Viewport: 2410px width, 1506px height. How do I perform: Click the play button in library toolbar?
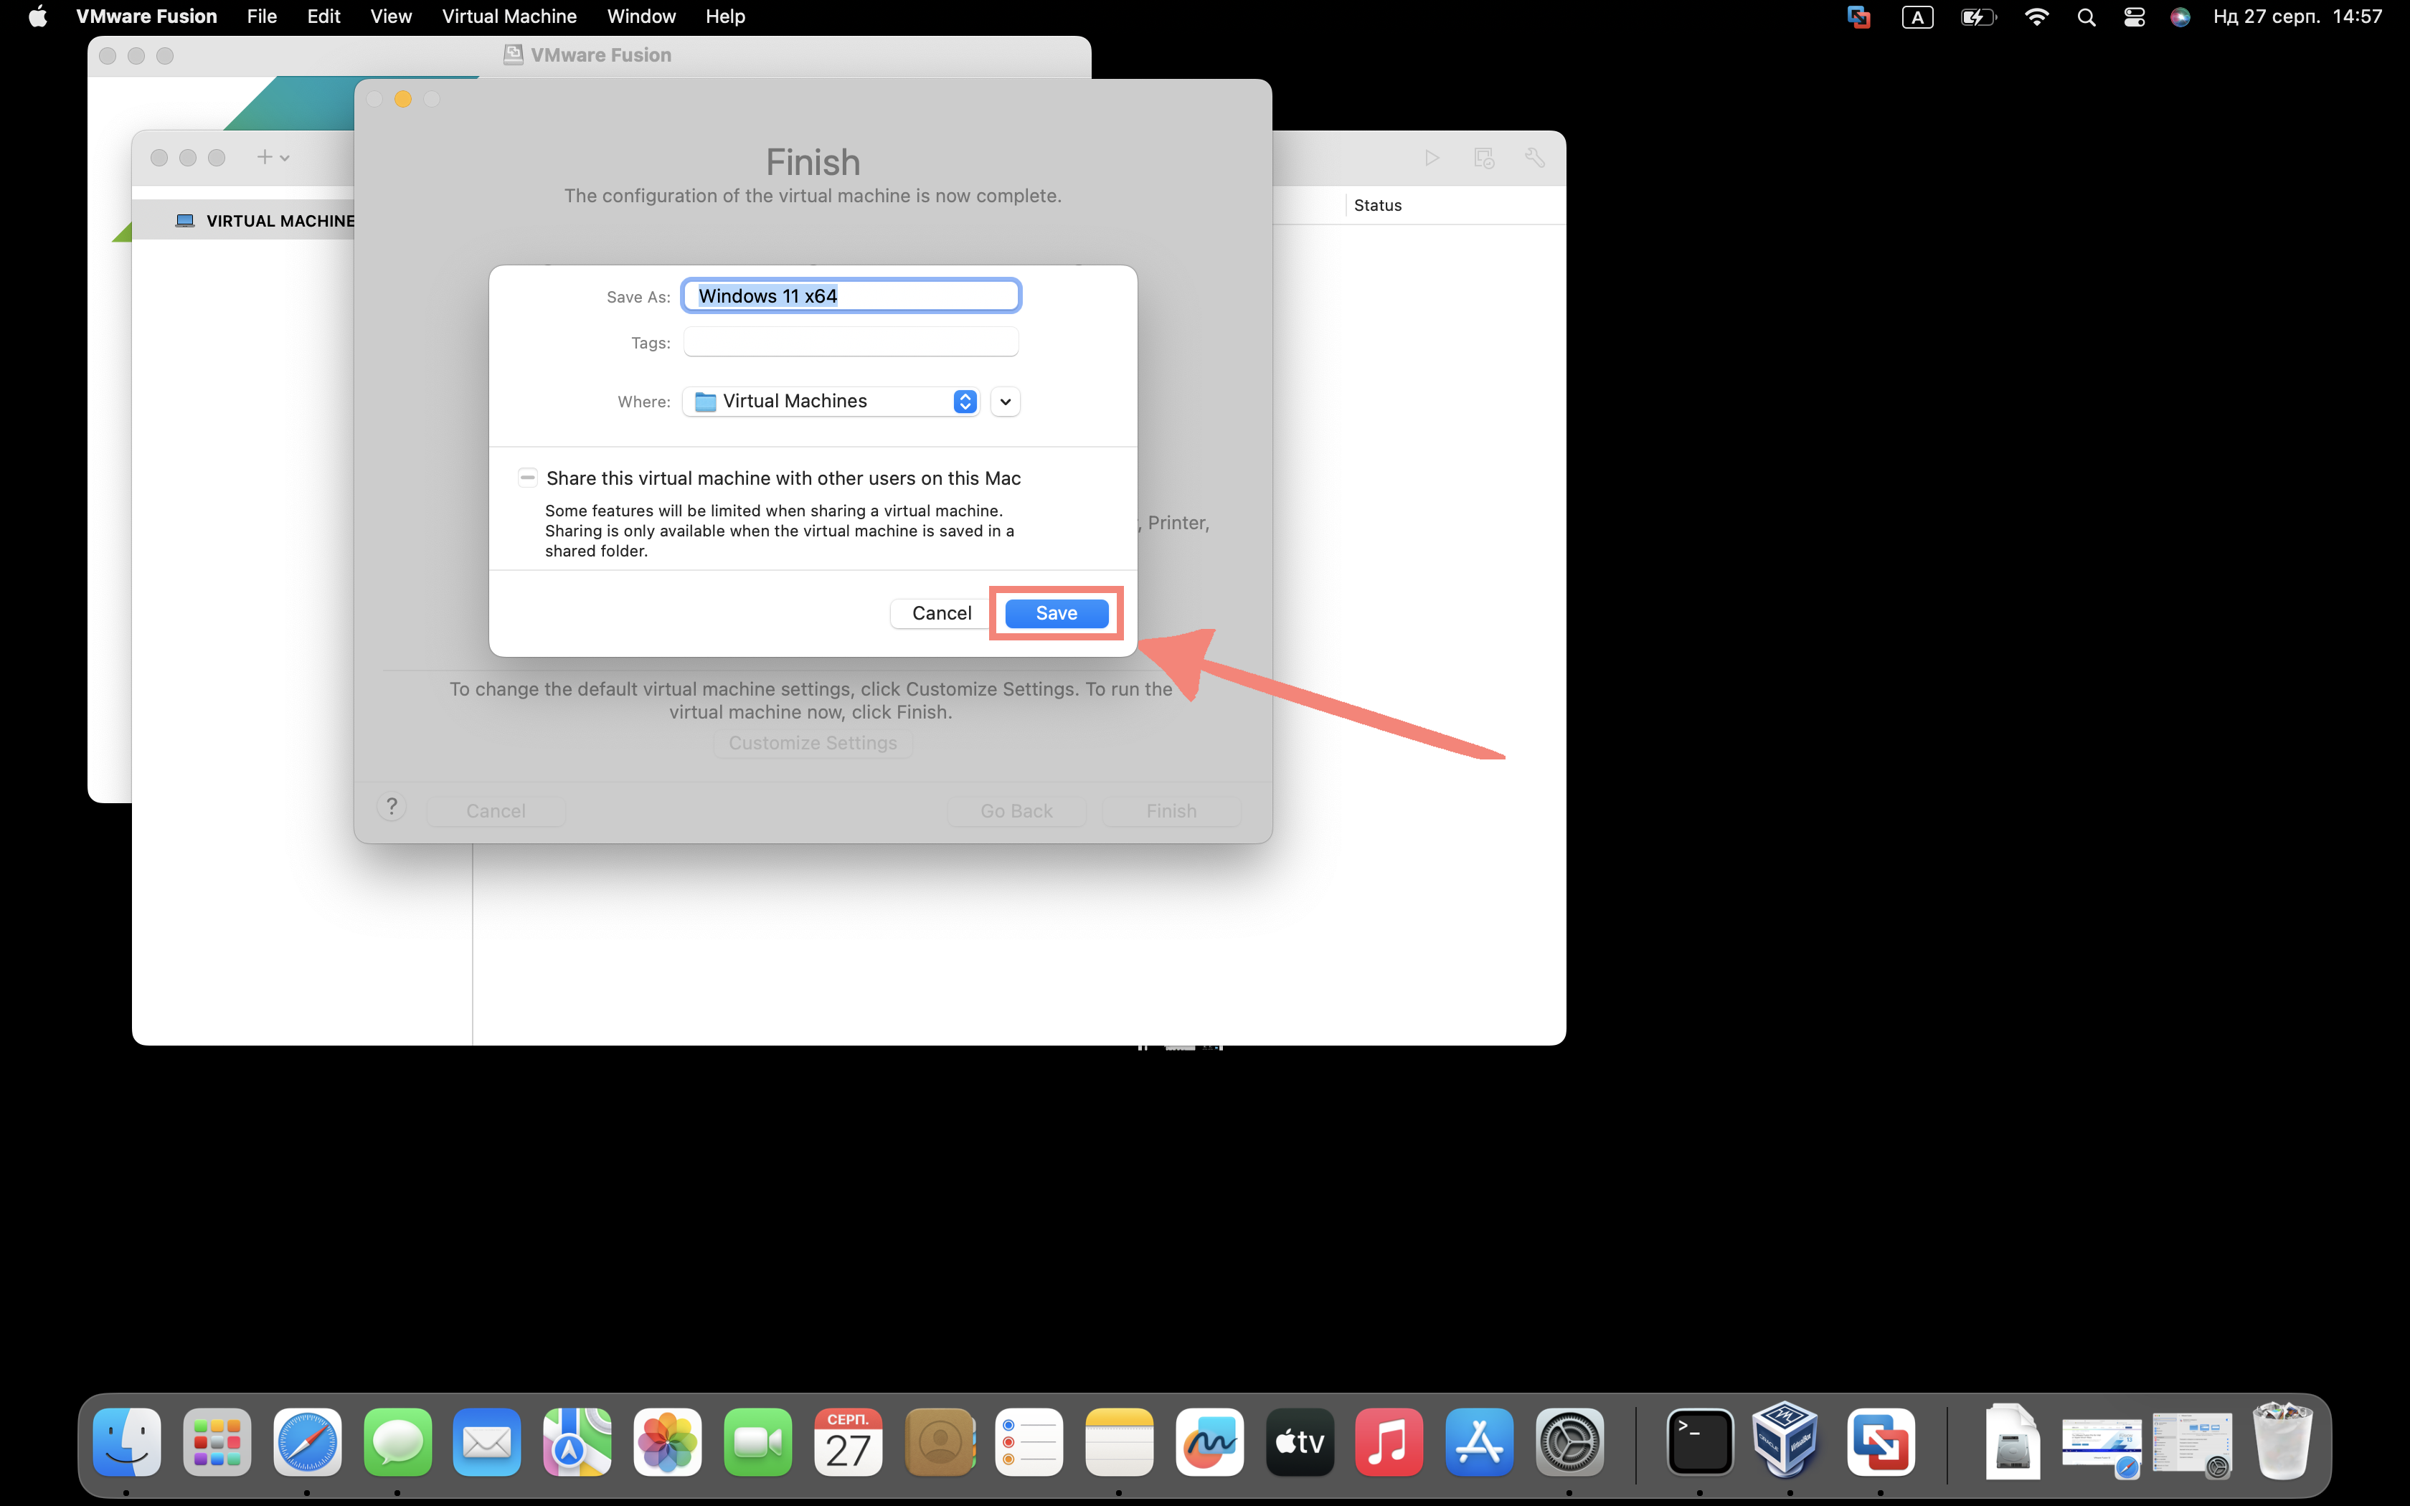point(1432,157)
